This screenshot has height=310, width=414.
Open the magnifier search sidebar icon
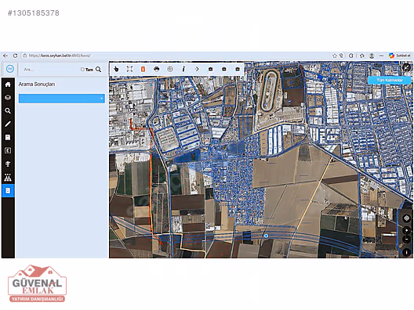click(x=8, y=110)
